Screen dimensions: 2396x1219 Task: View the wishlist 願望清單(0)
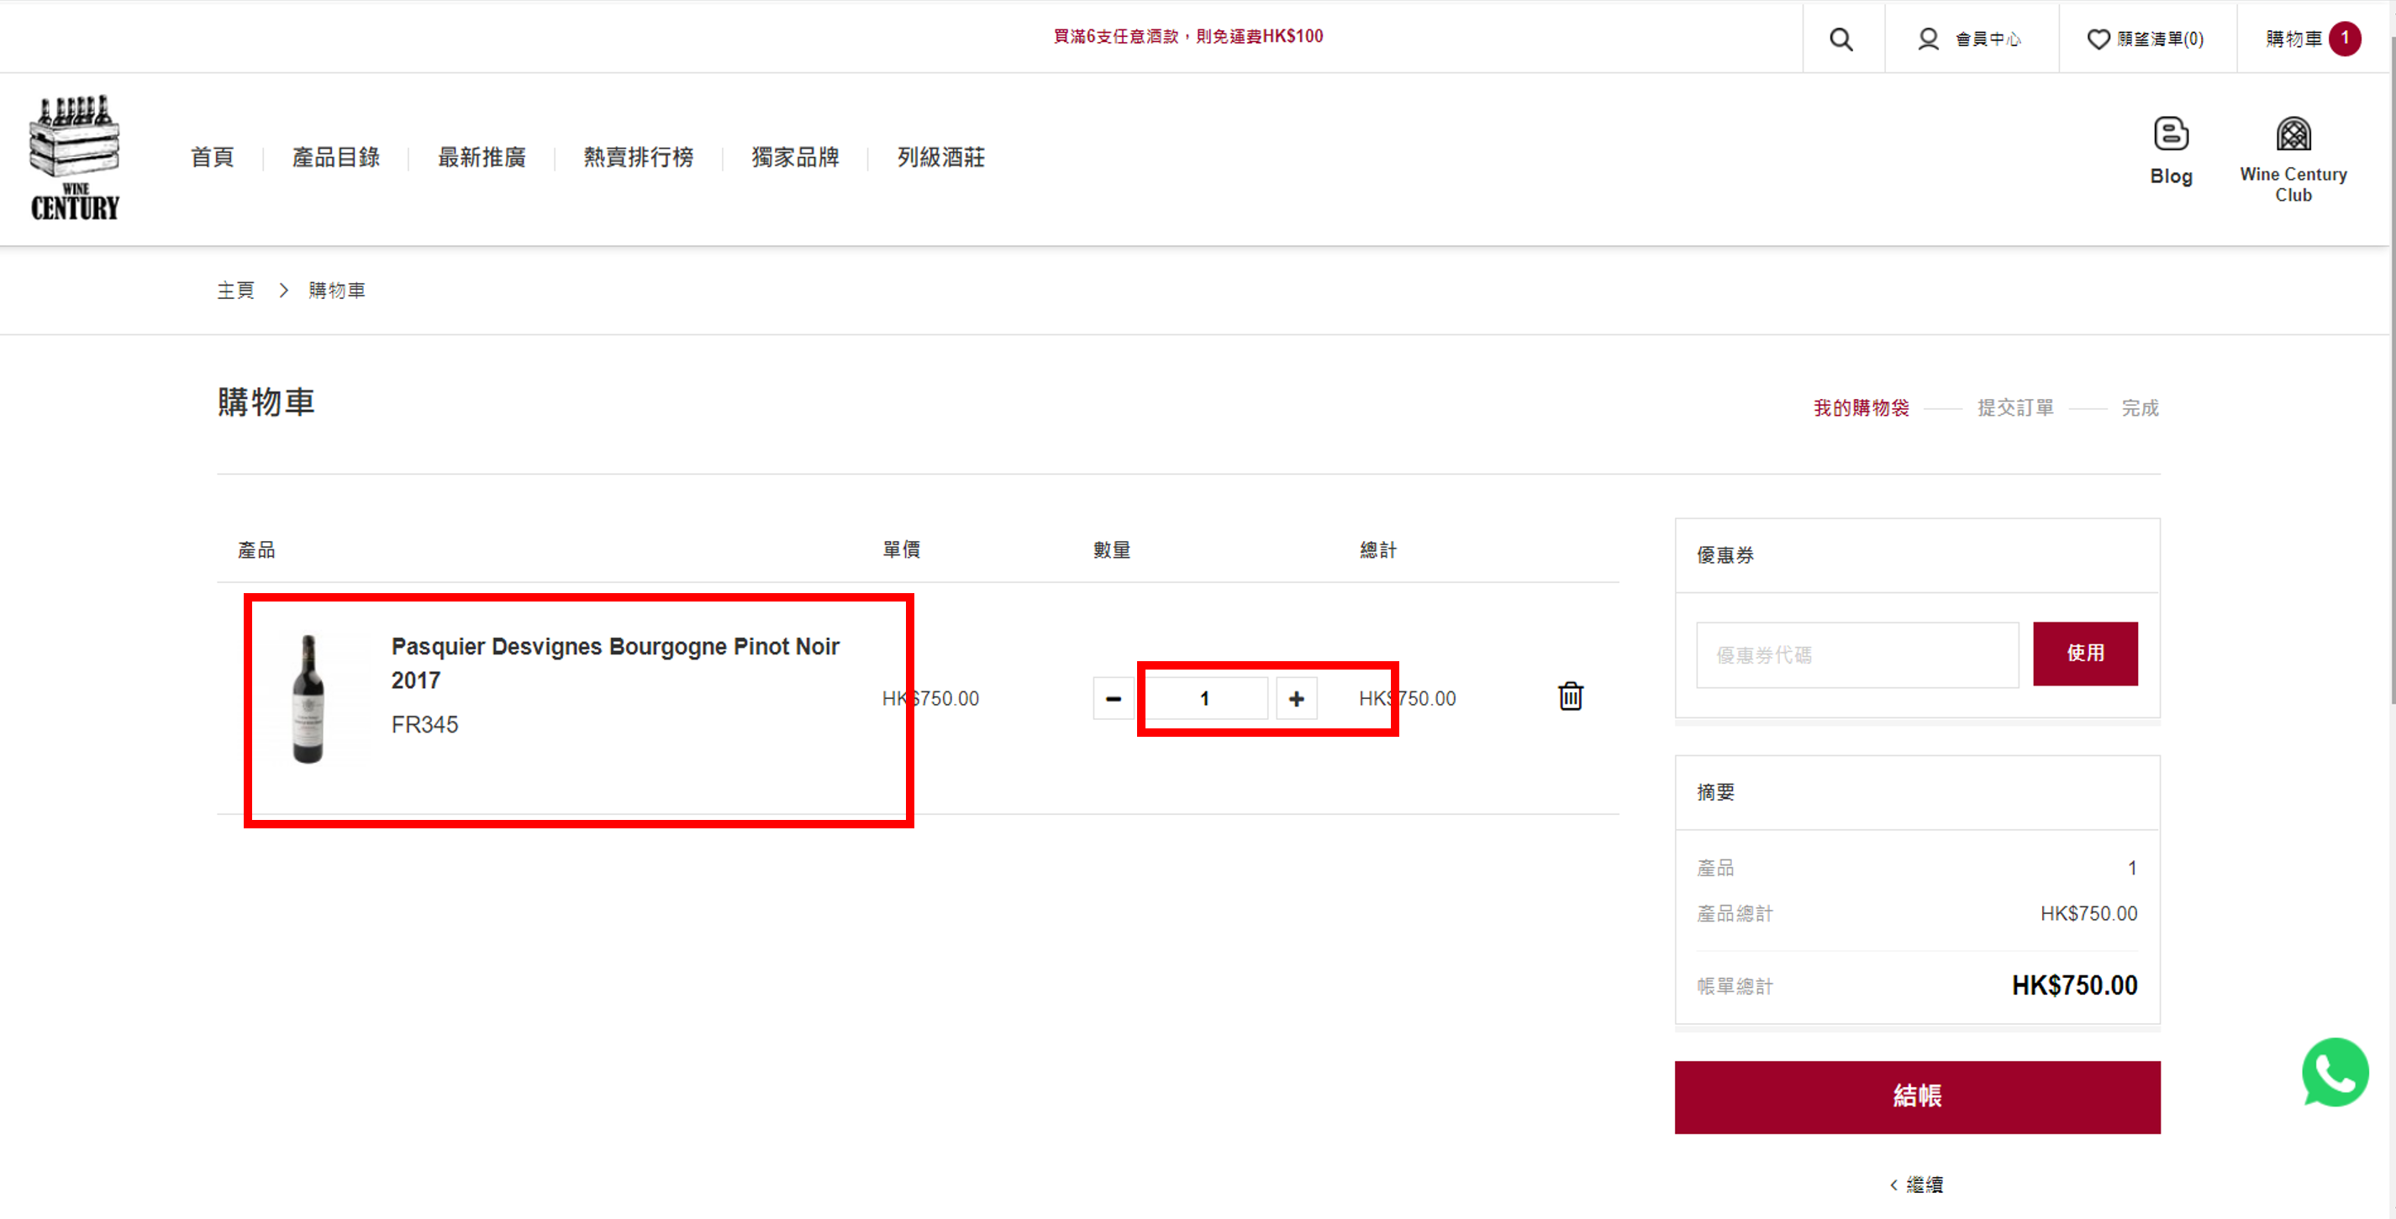pos(2145,39)
